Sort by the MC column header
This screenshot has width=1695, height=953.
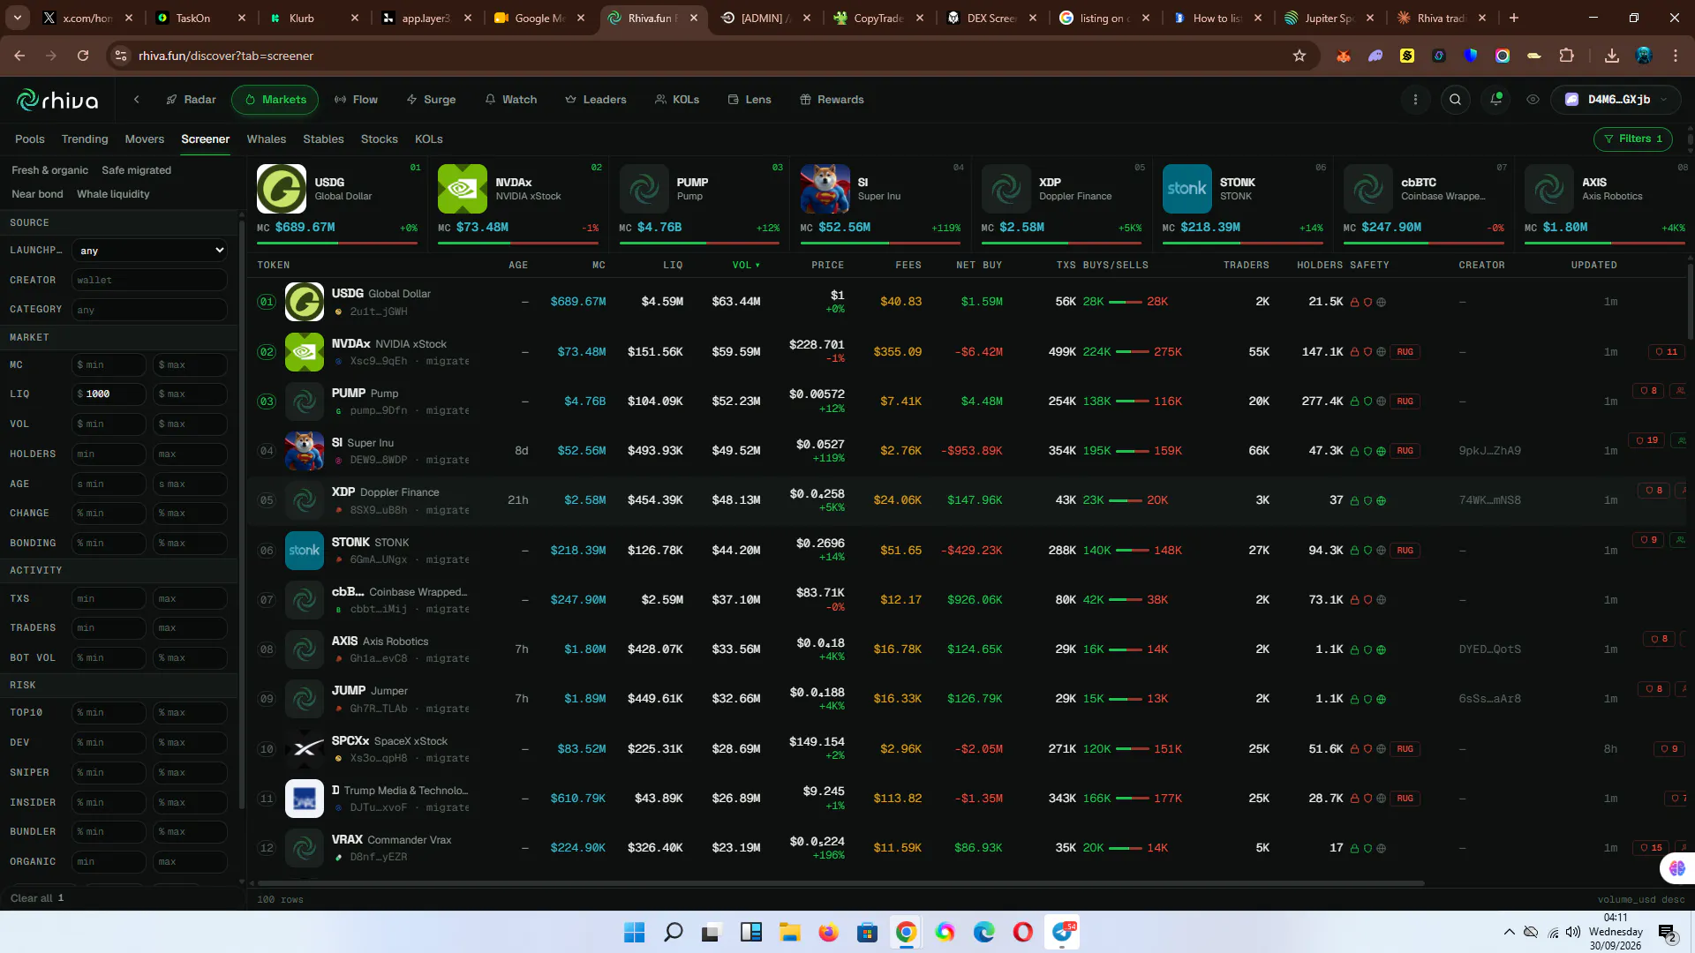click(x=599, y=265)
